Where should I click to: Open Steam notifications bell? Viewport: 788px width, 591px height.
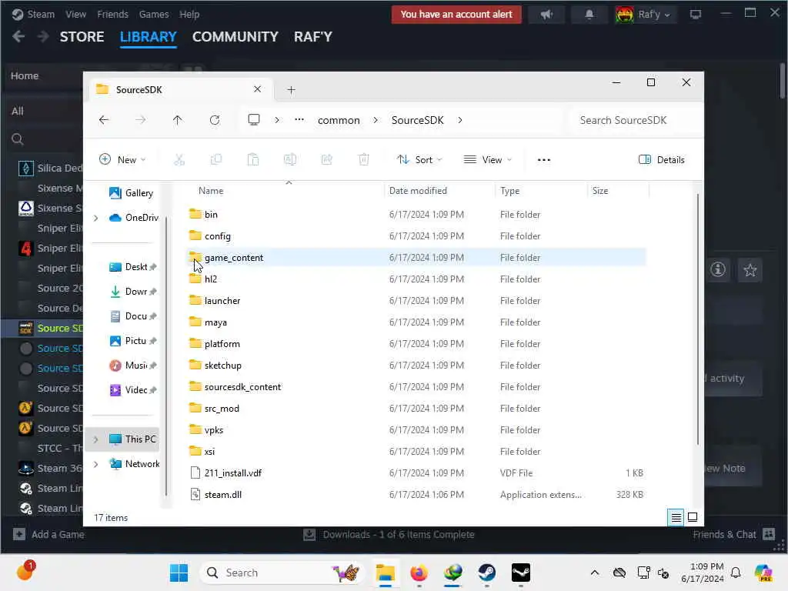click(x=589, y=14)
